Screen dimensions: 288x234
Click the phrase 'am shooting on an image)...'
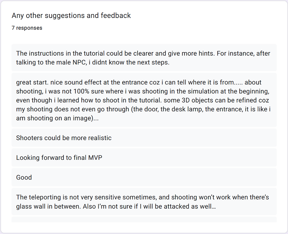(x=57, y=118)
